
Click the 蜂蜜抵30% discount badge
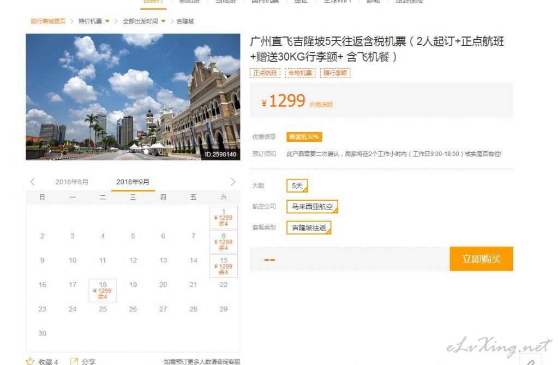pyautogui.click(x=304, y=137)
